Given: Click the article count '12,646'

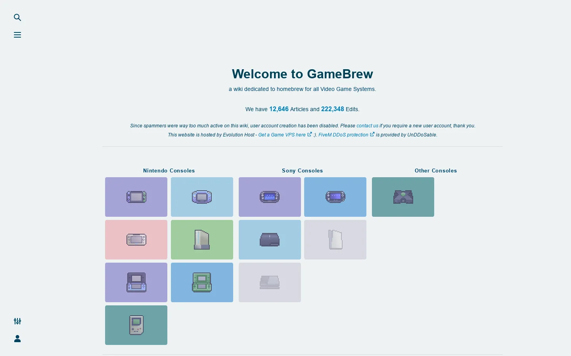Looking at the screenshot, I should (279, 109).
